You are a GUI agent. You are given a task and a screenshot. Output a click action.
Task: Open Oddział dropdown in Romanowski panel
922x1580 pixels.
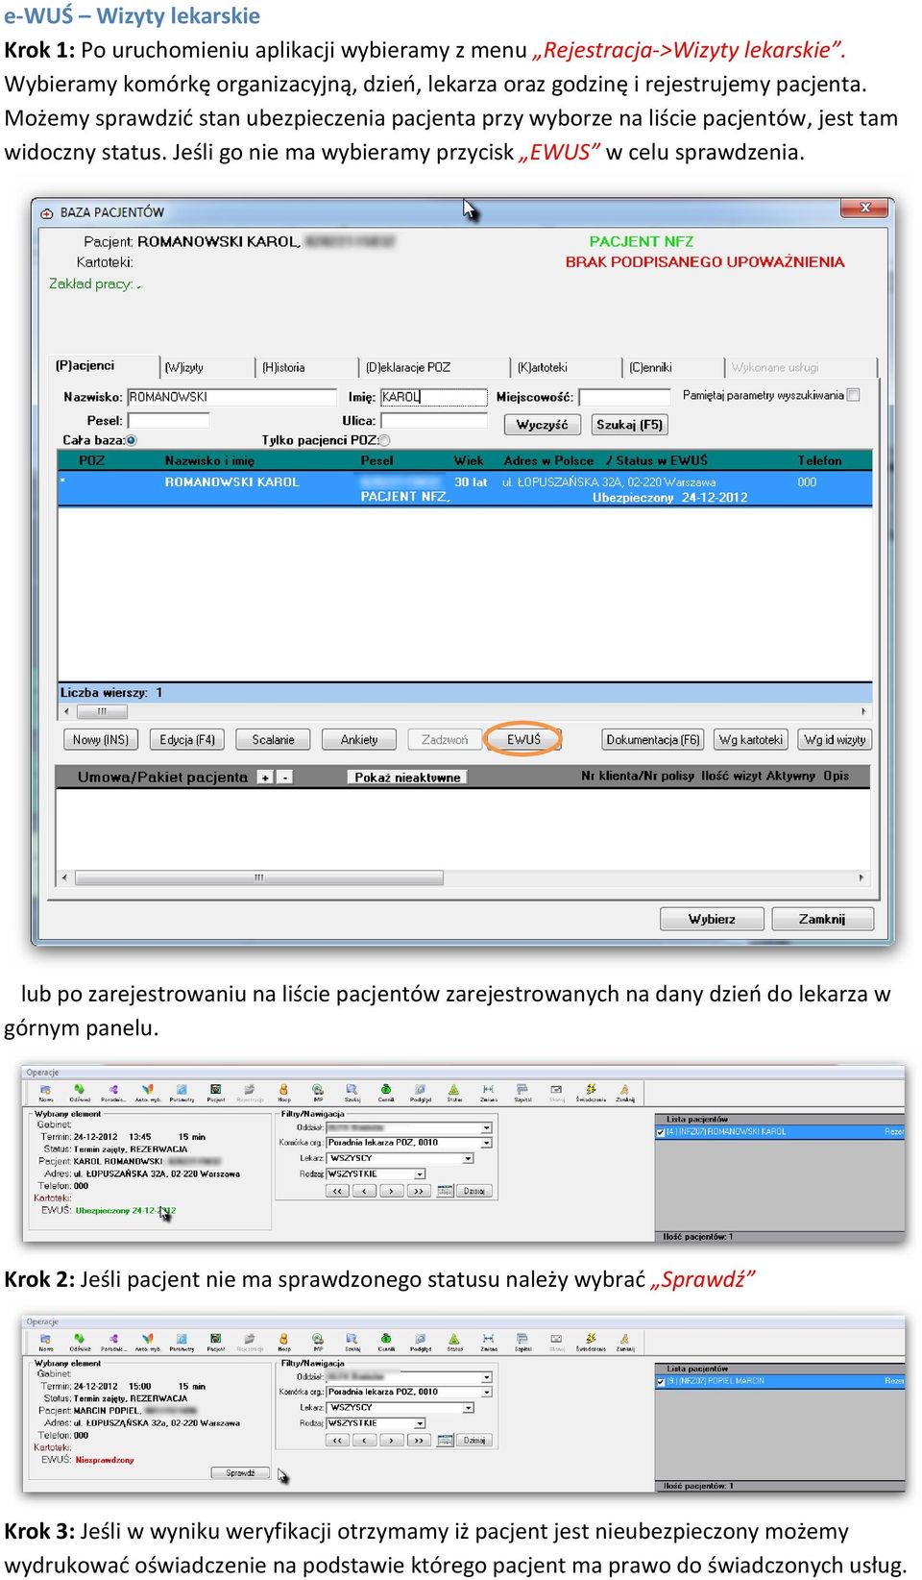click(x=486, y=1127)
